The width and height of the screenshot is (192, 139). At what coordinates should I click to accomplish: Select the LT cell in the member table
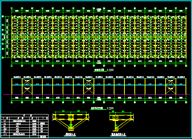5,121
